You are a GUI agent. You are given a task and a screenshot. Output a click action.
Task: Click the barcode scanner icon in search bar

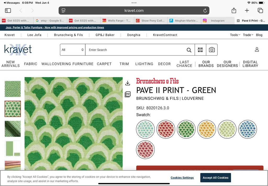click(200, 50)
